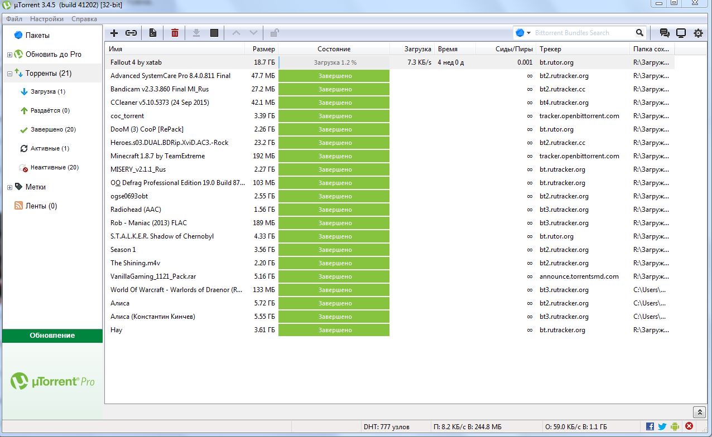Open the Файл menu
The width and height of the screenshot is (712, 437).
15,19
